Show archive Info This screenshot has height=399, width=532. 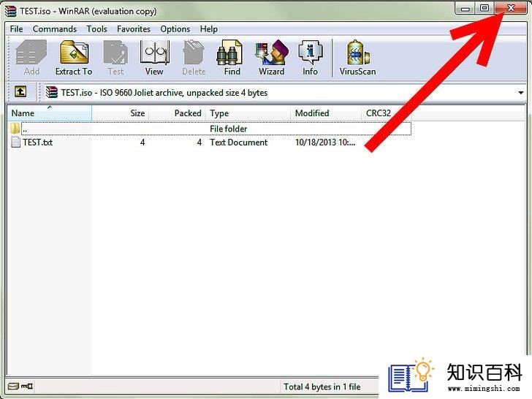[x=310, y=57]
